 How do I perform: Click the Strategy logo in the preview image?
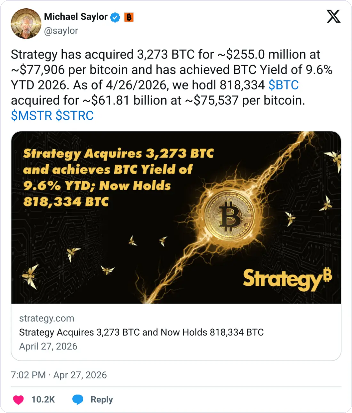pos(287,279)
